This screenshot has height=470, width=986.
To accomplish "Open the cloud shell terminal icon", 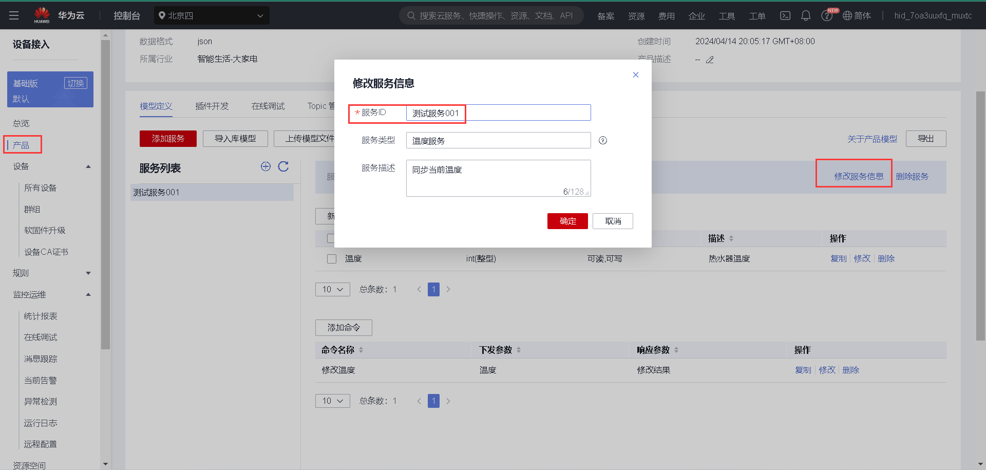I will coord(785,15).
